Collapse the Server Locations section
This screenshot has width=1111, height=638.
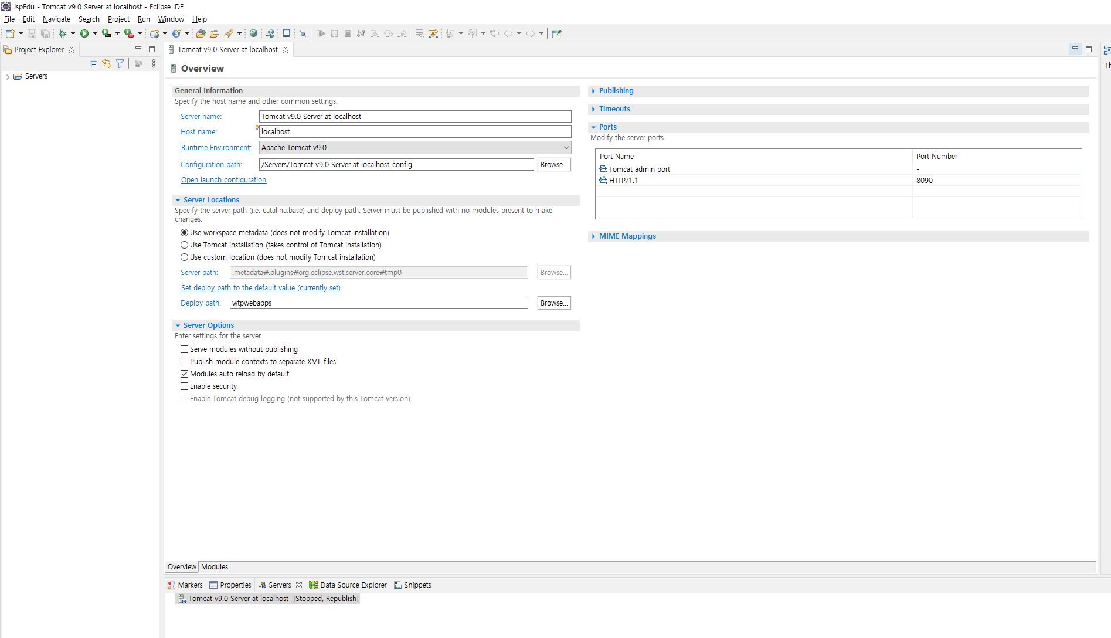(178, 200)
